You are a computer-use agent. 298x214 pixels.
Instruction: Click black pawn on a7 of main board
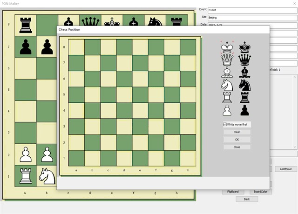click(x=26, y=47)
